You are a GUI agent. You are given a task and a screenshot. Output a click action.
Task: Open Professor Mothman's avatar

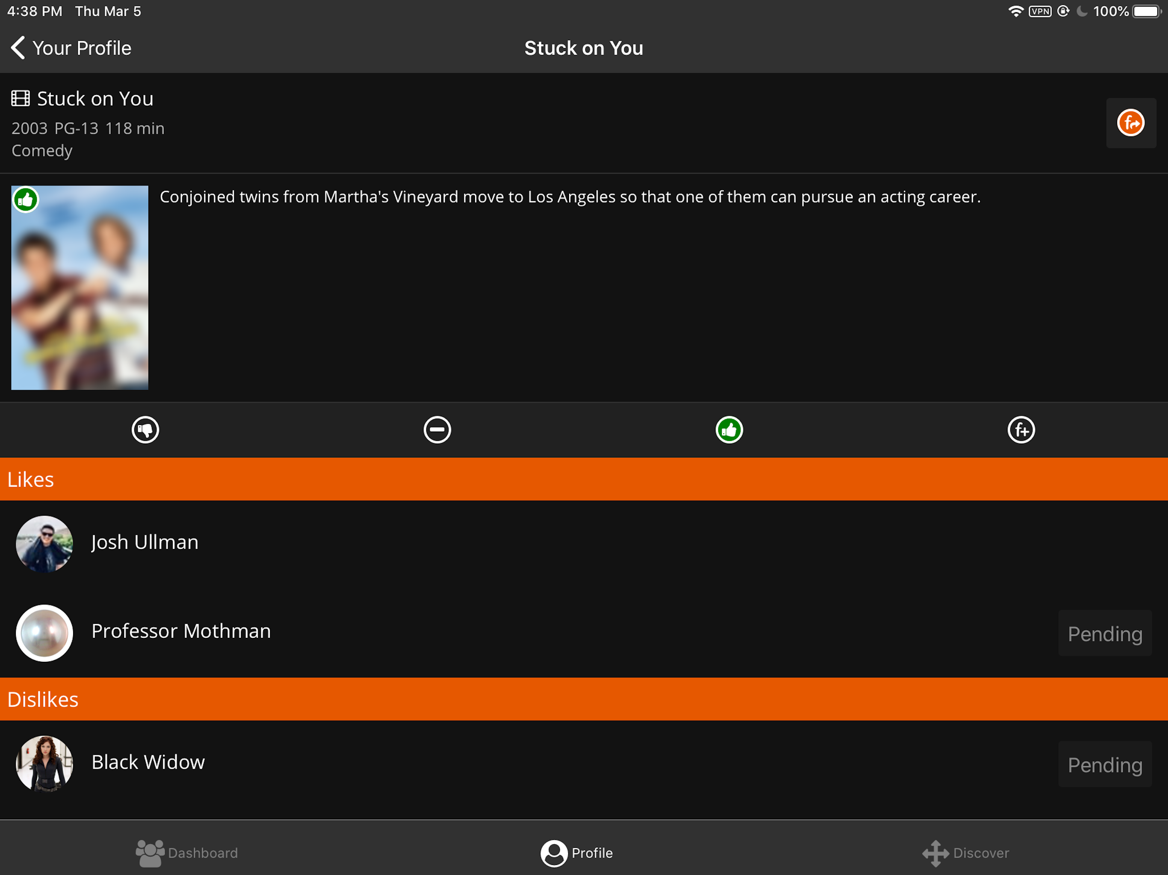(44, 633)
